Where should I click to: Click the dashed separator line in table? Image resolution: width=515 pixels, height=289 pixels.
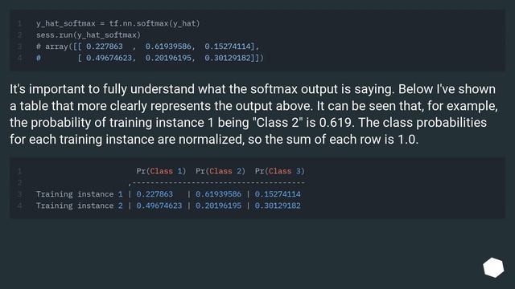pos(216,182)
